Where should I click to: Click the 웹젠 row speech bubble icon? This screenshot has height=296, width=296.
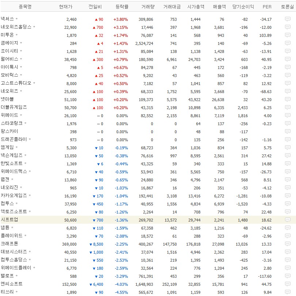[x=288, y=180]
